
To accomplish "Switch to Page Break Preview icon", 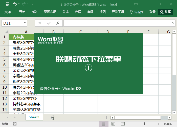I will pyautogui.click(x=123, y=124).
